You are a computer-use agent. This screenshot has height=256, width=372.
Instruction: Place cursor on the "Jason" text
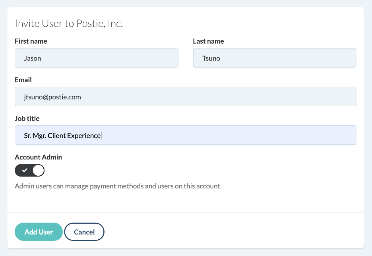tap(33, 58)
